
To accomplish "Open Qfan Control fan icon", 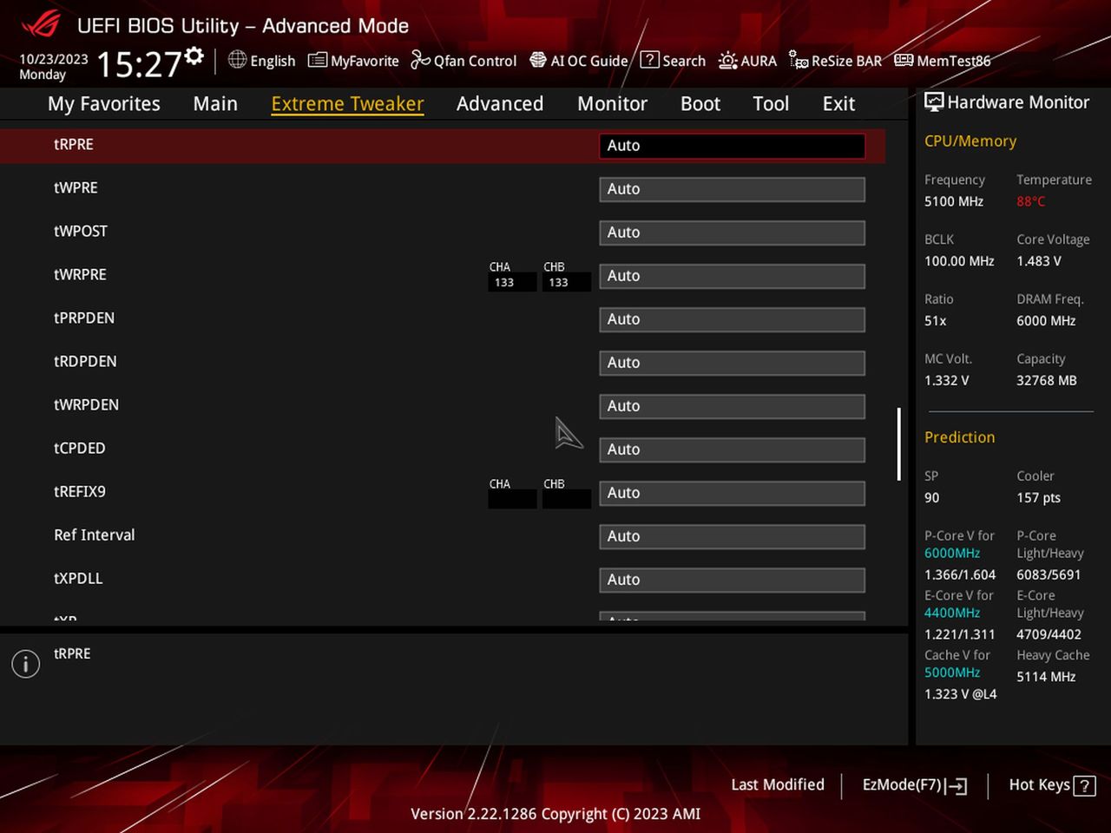I will pos(420,60).
